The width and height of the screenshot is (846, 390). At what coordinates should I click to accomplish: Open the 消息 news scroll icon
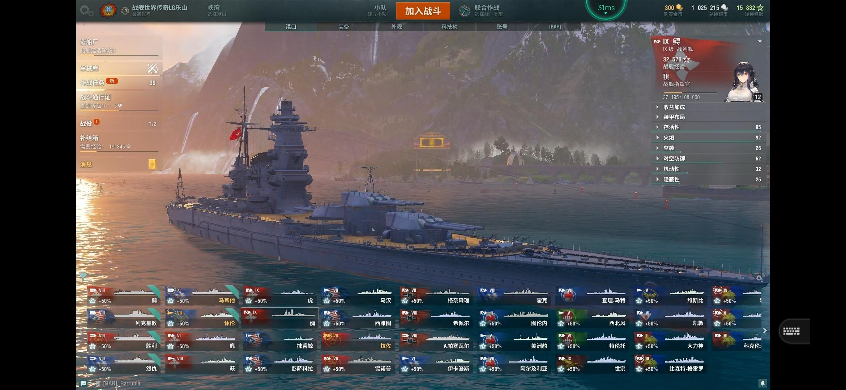pyautogui.click(x=152, y=164)
